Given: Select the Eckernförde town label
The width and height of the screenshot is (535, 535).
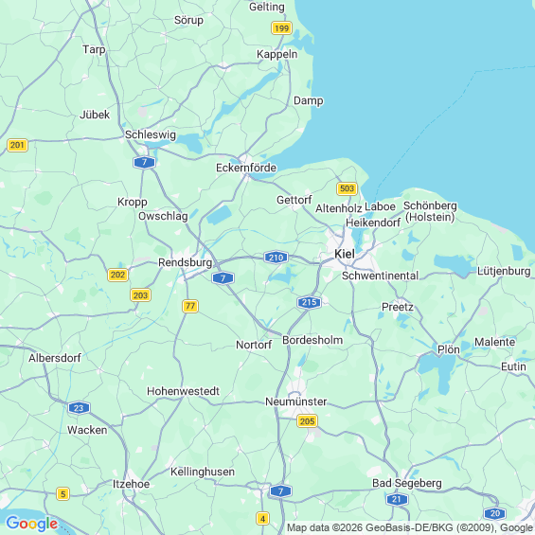Looking at the screenshot, I should click(246, 168).
